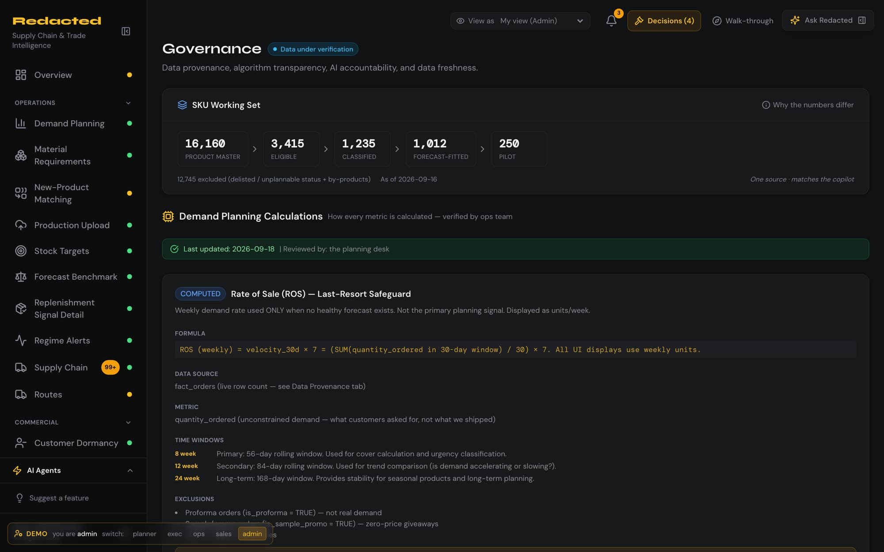Image resolution: width=884 pixels, height=552 pixels.
Task: Click the Production Upload cloud icon
Action: (x=21, y=225)
